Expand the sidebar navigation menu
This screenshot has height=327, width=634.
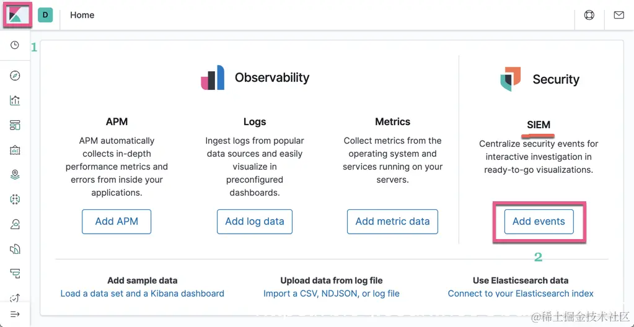[15, 314]
